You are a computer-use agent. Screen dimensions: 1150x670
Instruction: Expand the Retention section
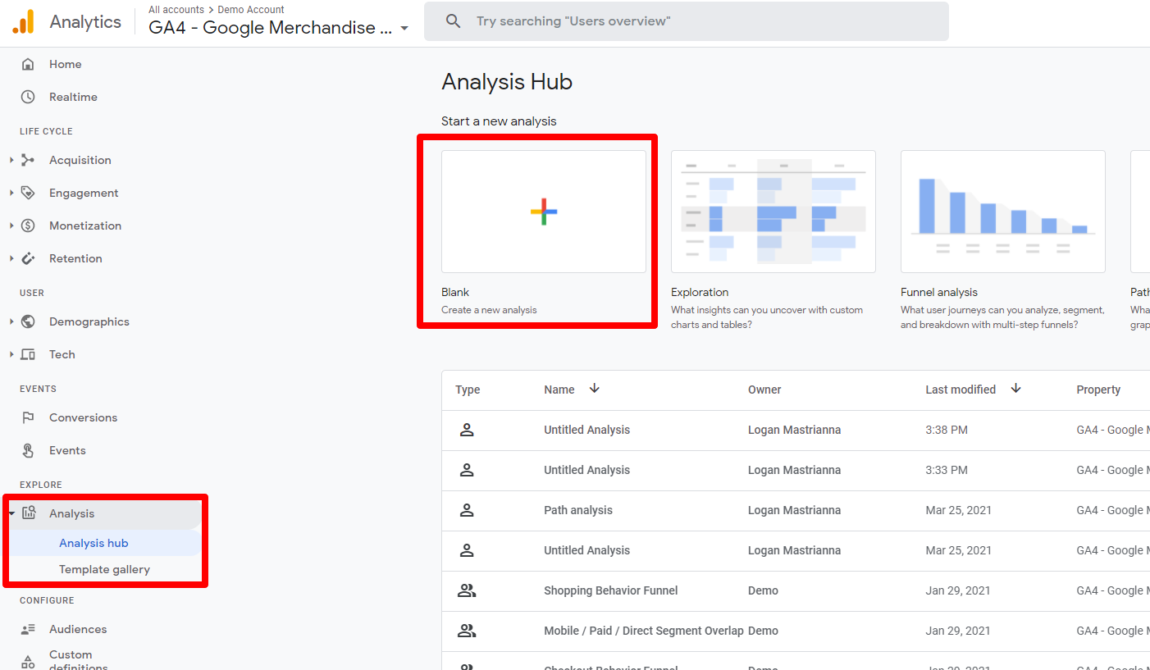pos(11,258)
